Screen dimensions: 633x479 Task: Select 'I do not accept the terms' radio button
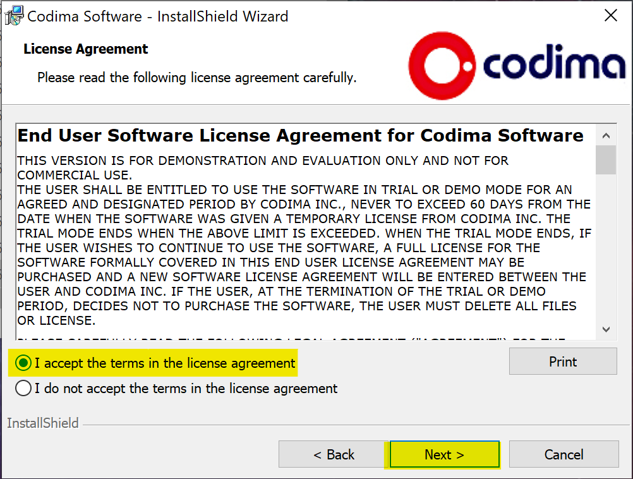tap(23, 388)
